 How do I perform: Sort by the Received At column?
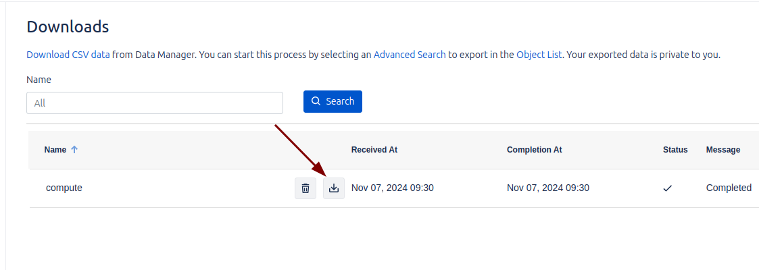point(374,150)
